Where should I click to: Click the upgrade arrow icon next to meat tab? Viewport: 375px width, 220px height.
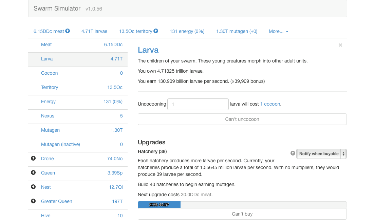coord(68,31)
